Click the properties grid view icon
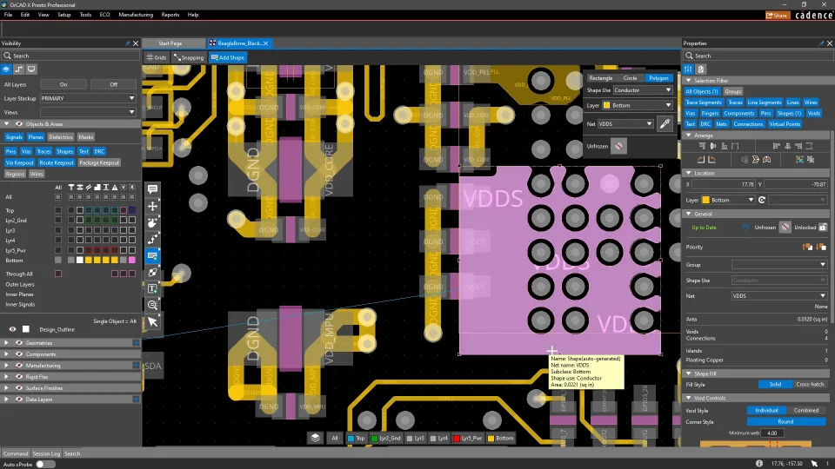Image resolution: width=835 pixels, height=469 pixels. [689, 69]
